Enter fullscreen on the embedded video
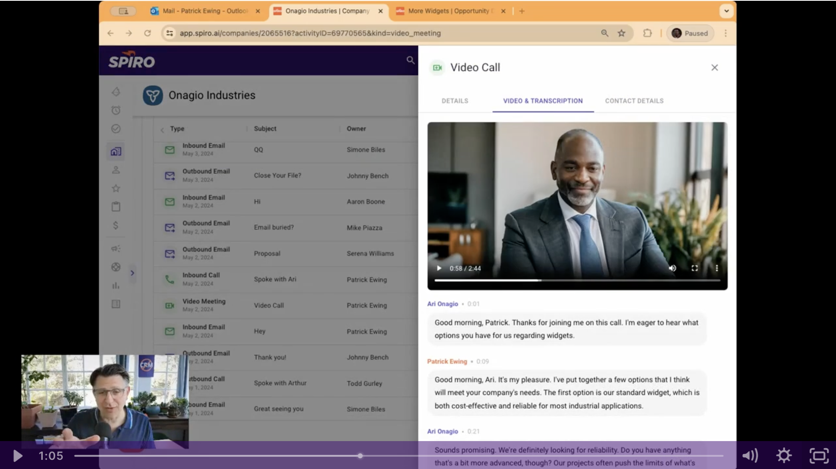Viewport: 836px width, 469px height. (695, 268)
